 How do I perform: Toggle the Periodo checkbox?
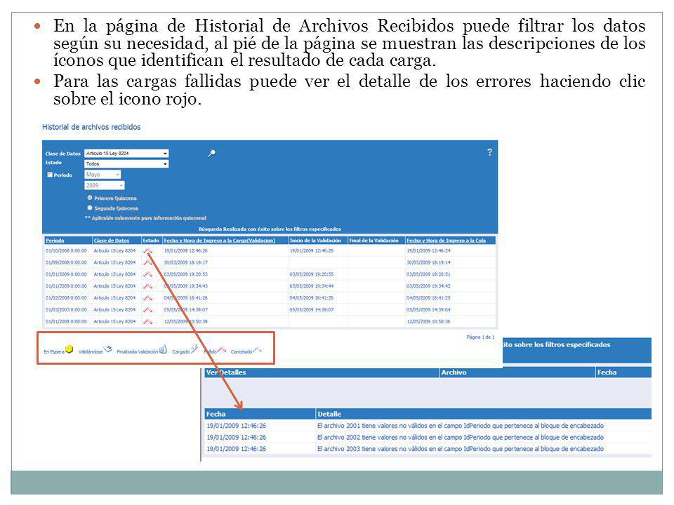tap(50, 175)
